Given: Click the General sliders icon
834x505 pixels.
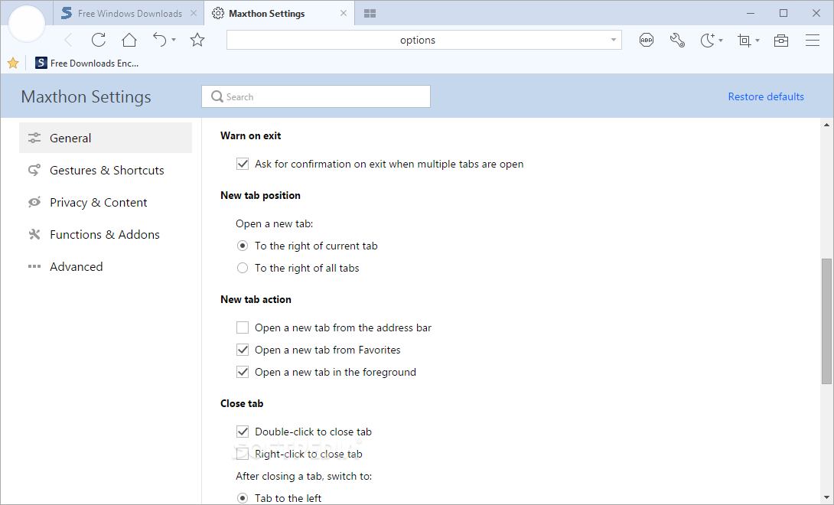Looking at the screenshot, I should pos(34,138).
